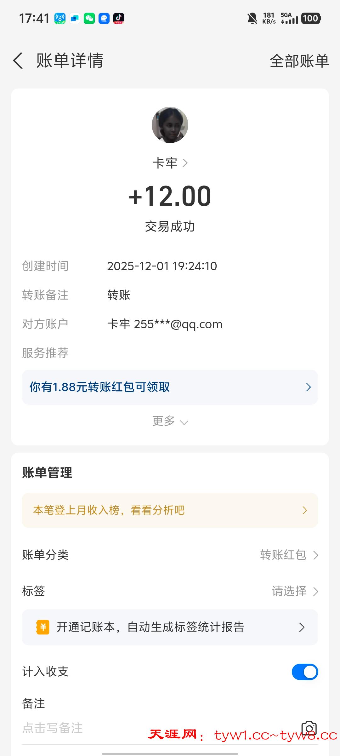Open 卡牢 contact profile link

[170, 163]
